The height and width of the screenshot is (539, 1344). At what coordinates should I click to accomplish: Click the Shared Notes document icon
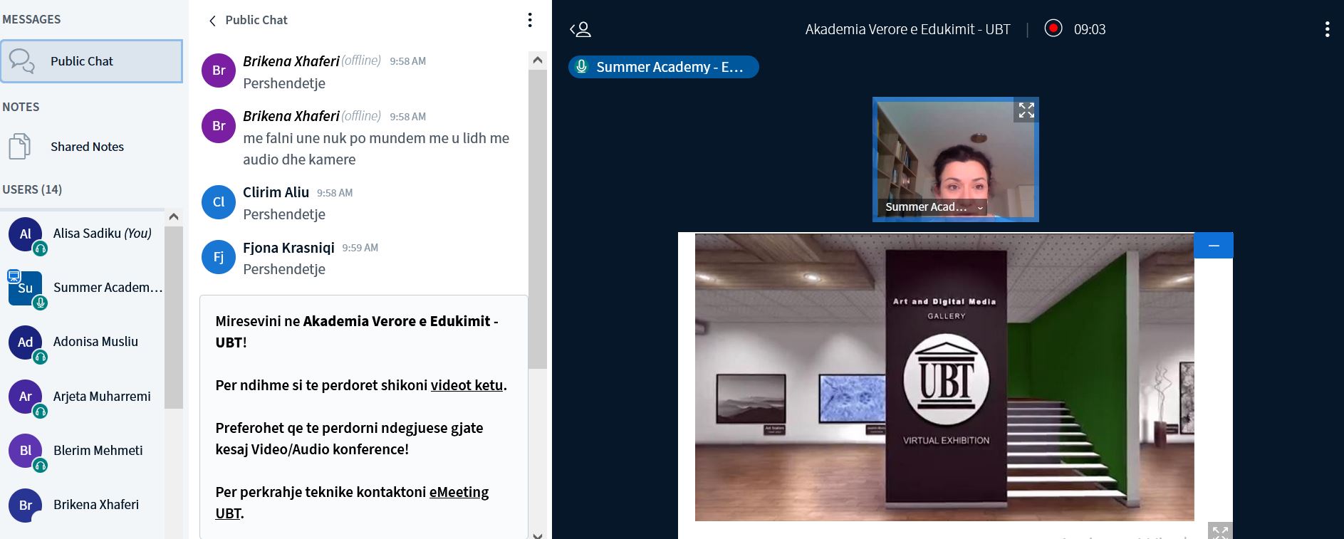20,147
